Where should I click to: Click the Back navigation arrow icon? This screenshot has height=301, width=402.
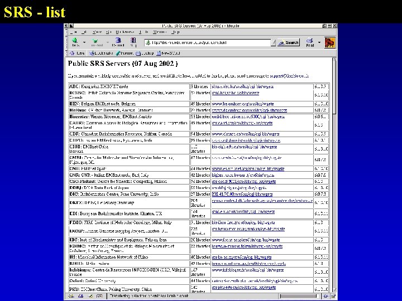coord(75,41)
